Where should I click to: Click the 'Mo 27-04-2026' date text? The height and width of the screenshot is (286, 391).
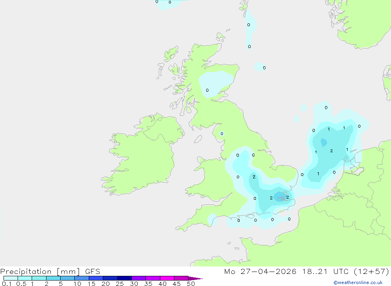pyautogui.click(x=260, y=272)
